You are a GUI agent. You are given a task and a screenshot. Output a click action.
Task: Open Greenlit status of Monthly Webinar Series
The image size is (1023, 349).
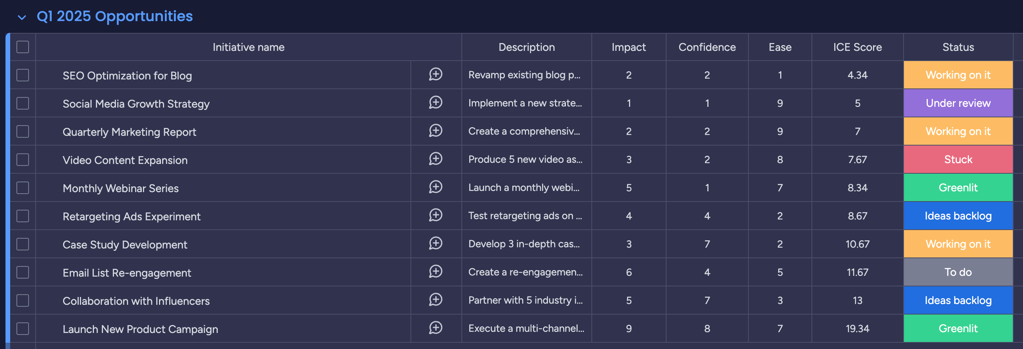(x=958, y=187)
